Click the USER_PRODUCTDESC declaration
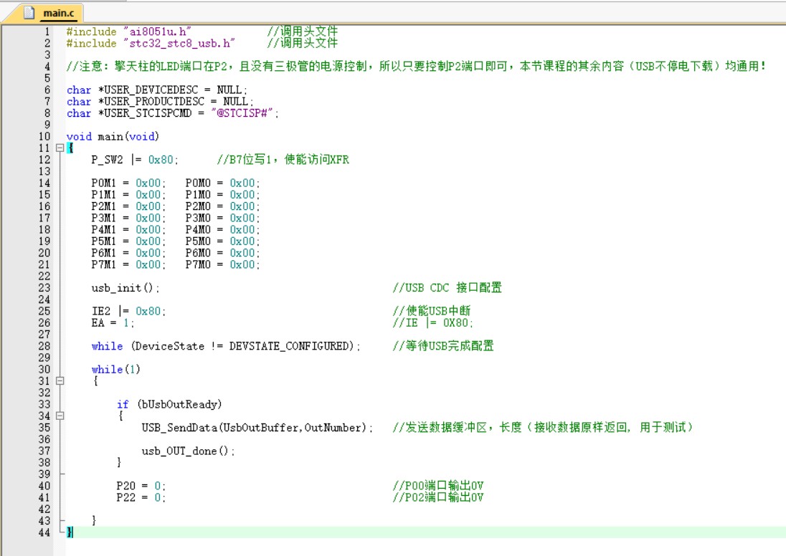 [160, 102]
